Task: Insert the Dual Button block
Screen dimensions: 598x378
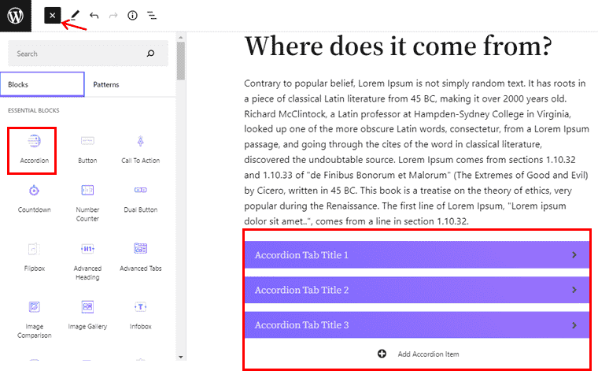Action: point(141,198)
